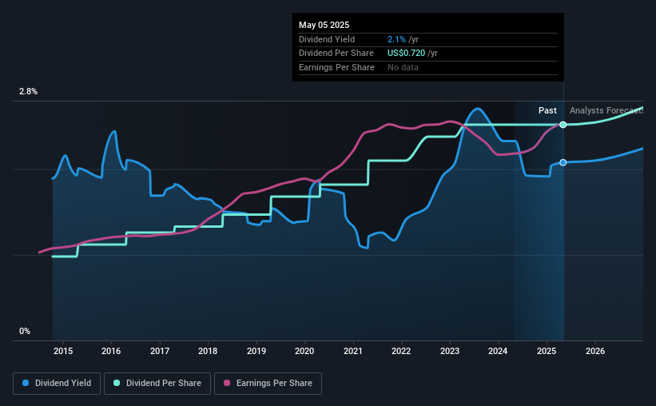Viewport: 656px width, 406px height.
Task: Click the 2015 x-axis label
Action: (x=63, y=351)
